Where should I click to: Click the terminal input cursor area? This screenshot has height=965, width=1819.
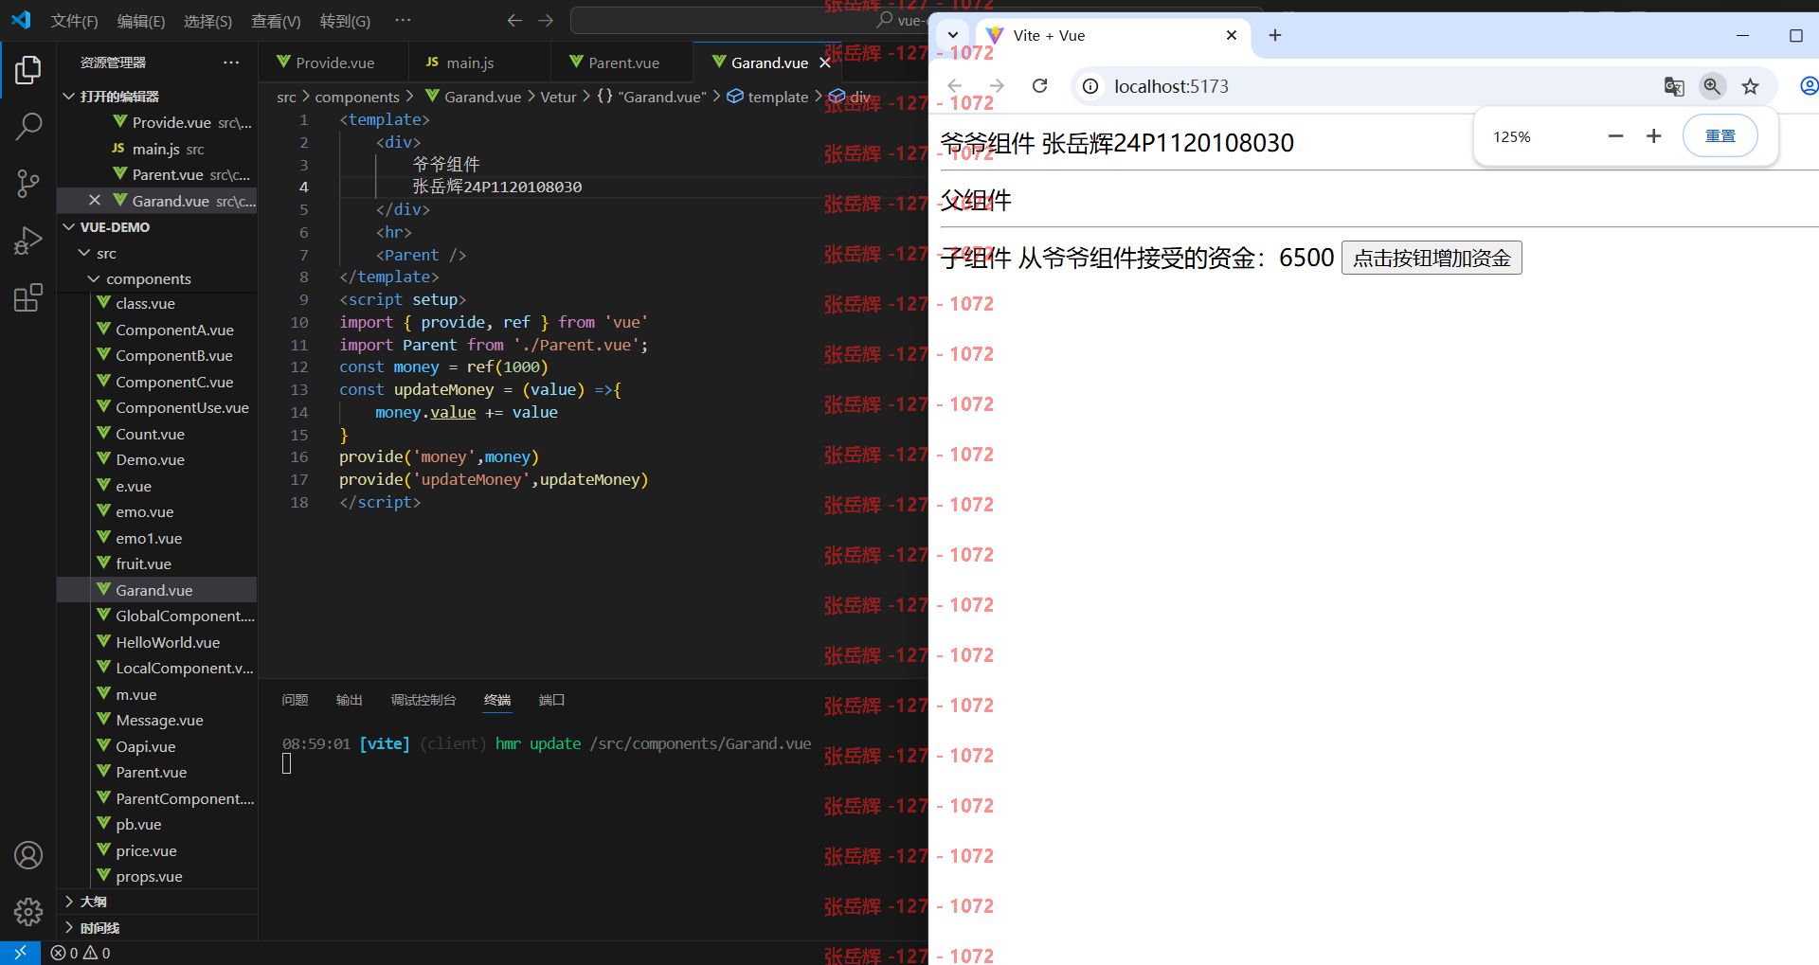tap(287, 763)
